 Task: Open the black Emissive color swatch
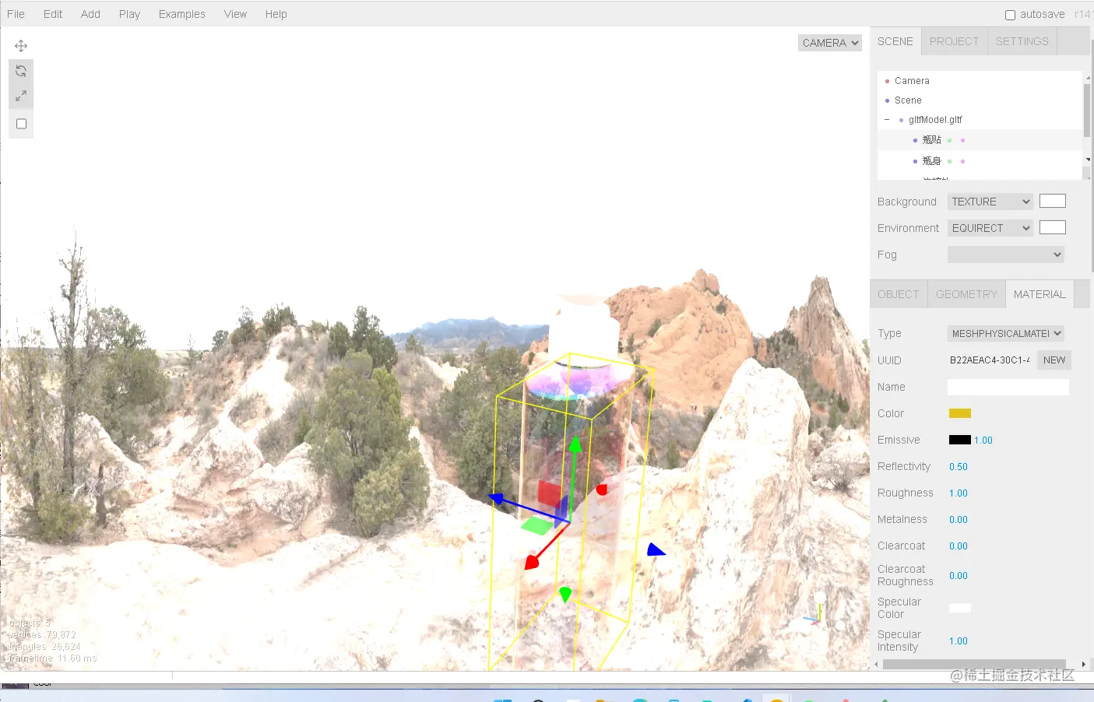click(x=959, y=440)
